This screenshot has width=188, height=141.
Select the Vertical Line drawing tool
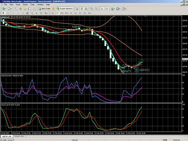tap(14, 13)
